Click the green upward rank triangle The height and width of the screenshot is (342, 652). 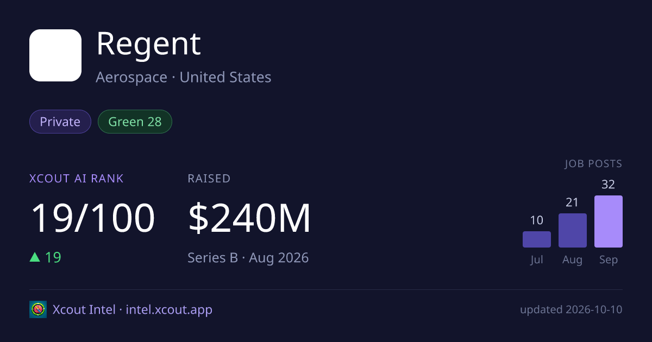click(35, 257)
